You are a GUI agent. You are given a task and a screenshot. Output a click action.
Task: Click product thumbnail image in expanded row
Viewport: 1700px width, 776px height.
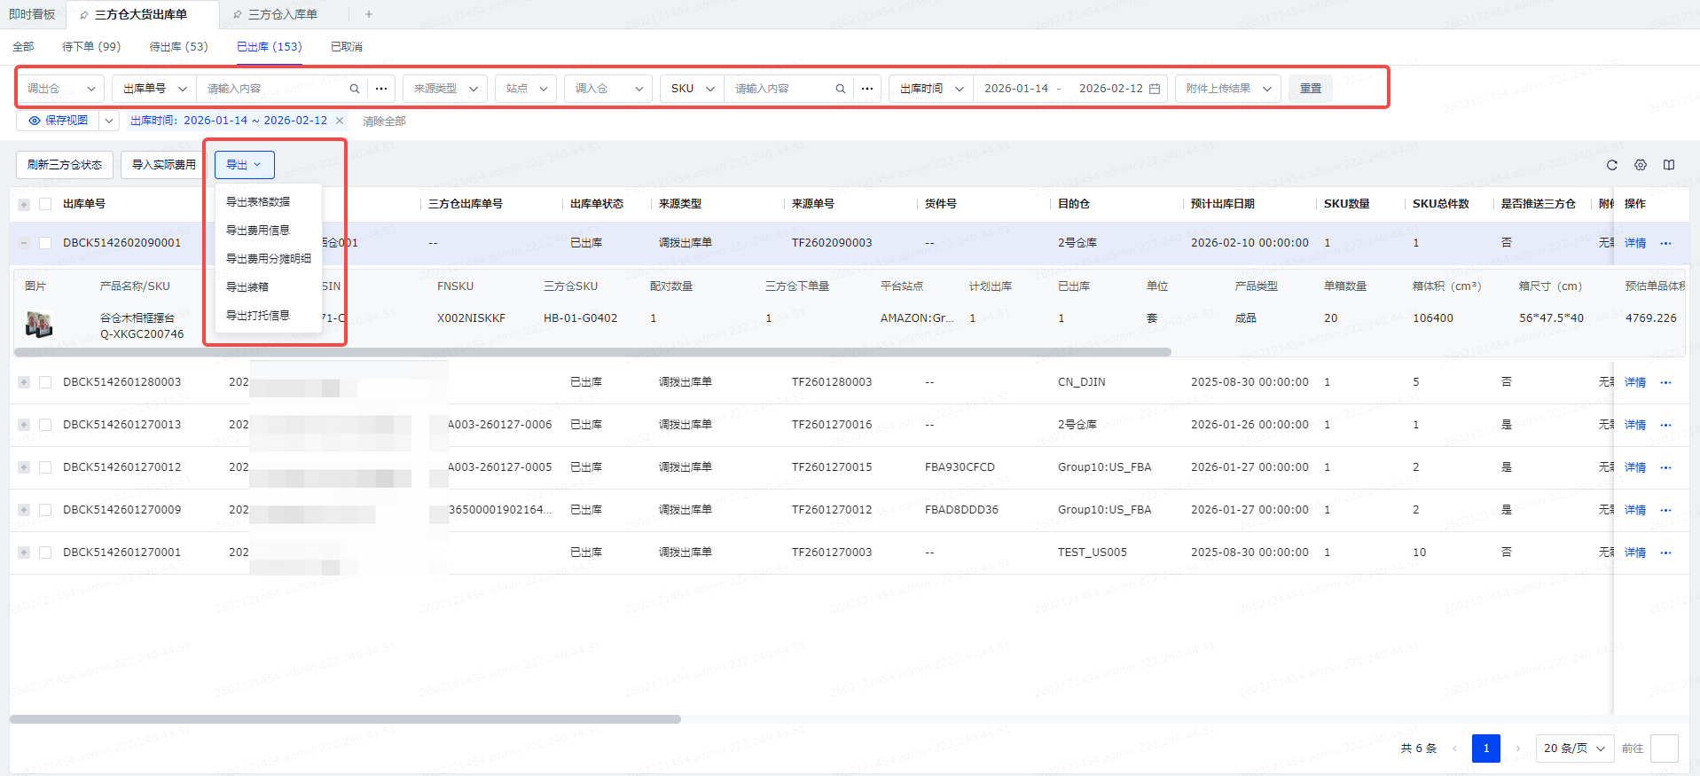(39, 325)
